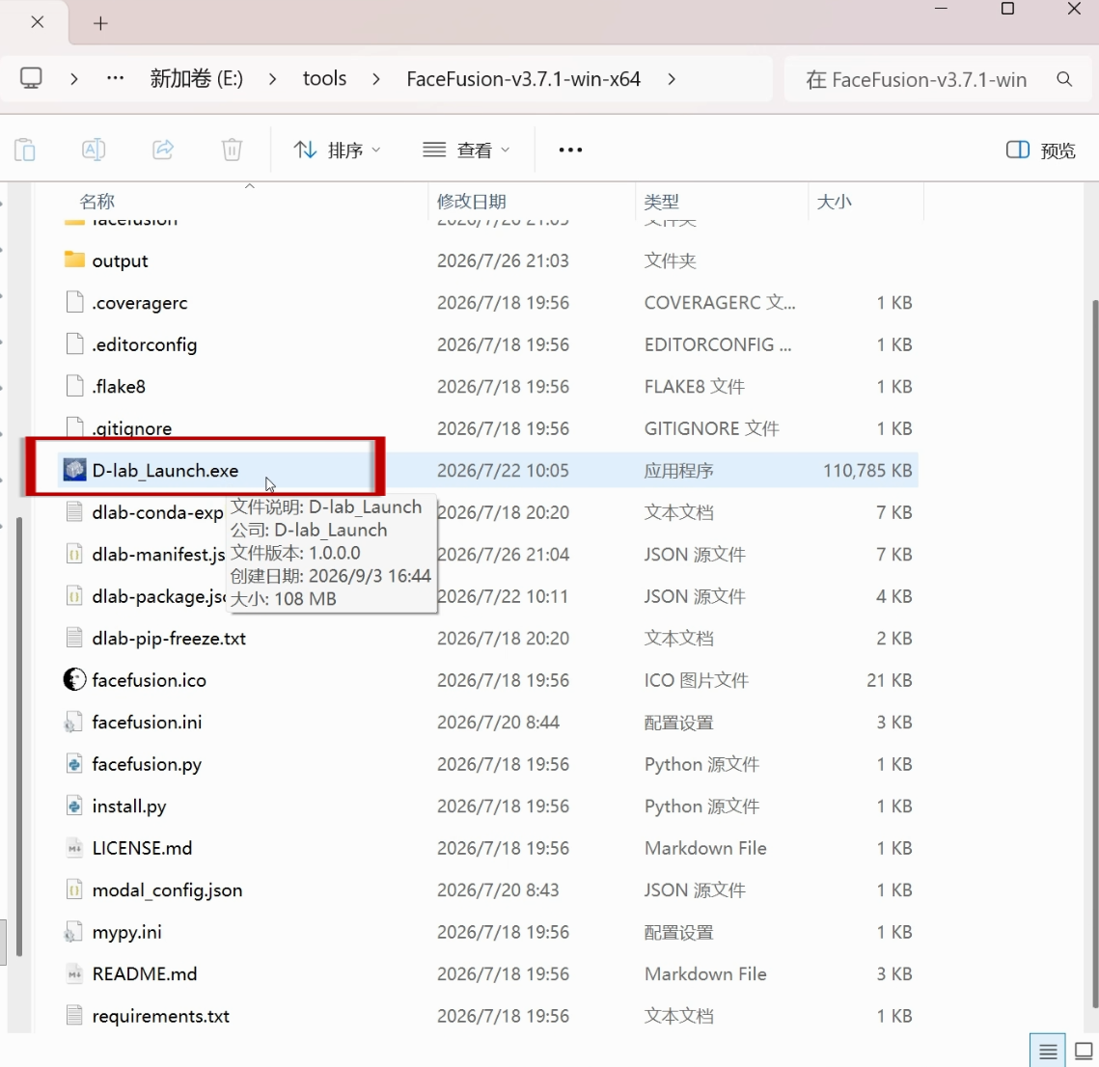Select the install.py file name
The height and width of the screenshot is (1067, 1099).
click(129, 807)
